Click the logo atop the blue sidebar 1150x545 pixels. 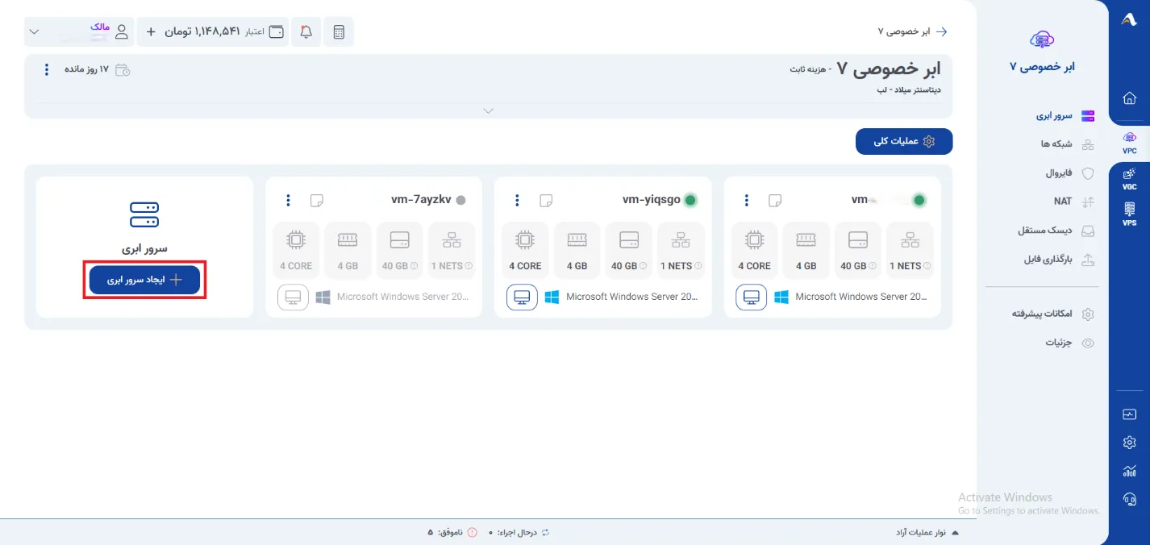(1129, 20)
